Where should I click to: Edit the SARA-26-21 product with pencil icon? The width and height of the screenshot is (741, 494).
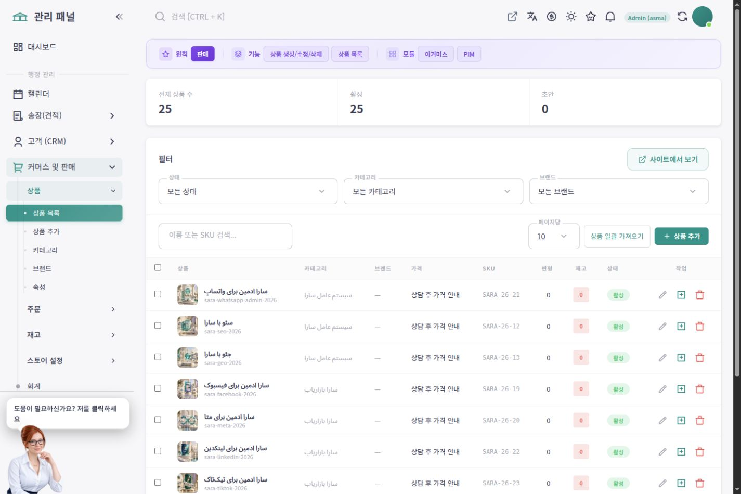pos(662,295)
